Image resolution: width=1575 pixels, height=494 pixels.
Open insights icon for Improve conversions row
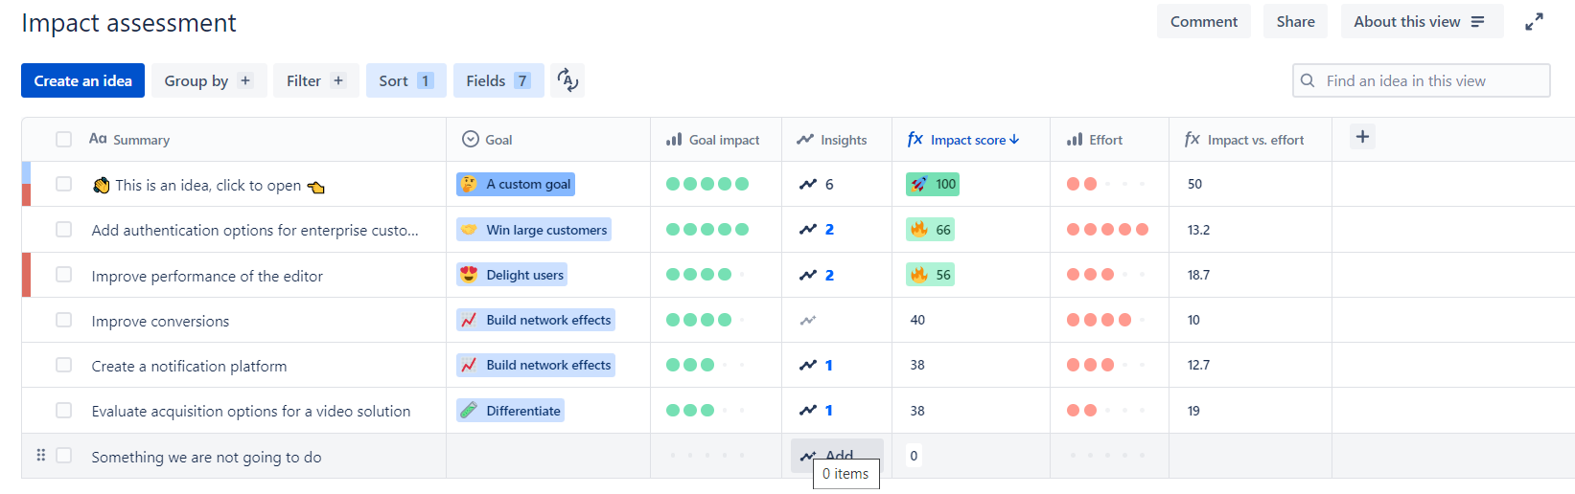tap(808, 321)
